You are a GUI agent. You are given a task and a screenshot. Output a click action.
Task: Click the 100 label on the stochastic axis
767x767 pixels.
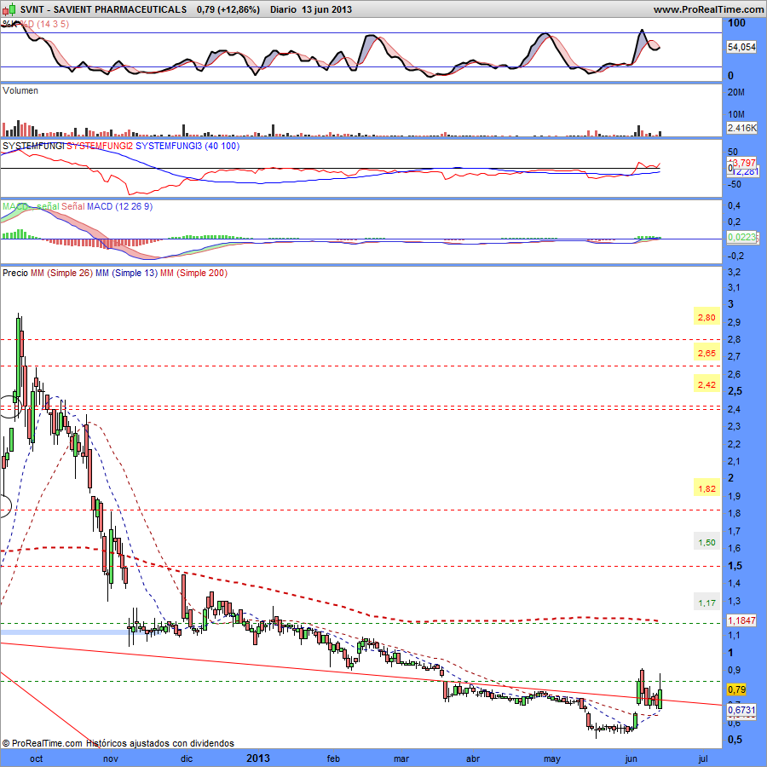(736, 23)
